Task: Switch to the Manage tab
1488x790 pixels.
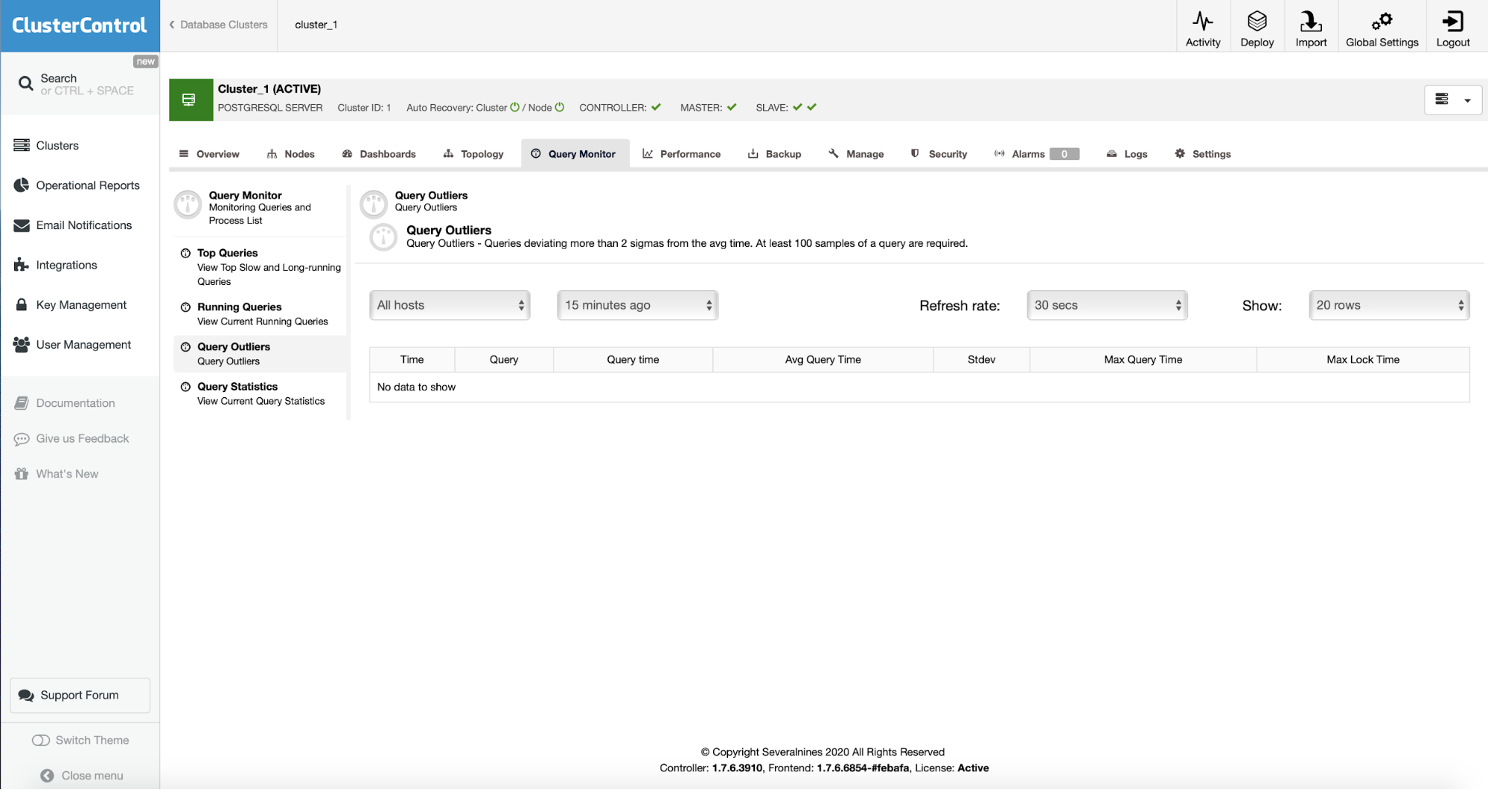Action: point(856,154)
